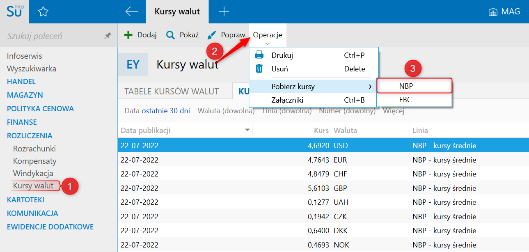Select NBP as exchange rate source
The height and width of the screenshot is (252, 529).
[x=414, y=86]
